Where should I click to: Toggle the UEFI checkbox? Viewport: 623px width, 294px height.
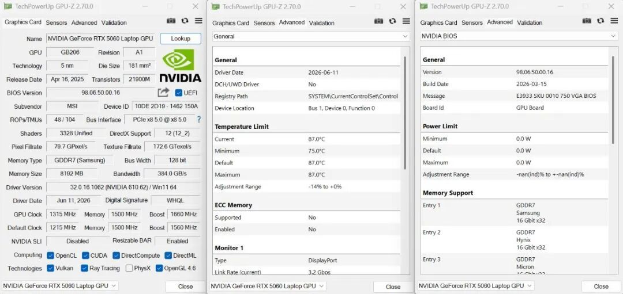pos(179,93)
